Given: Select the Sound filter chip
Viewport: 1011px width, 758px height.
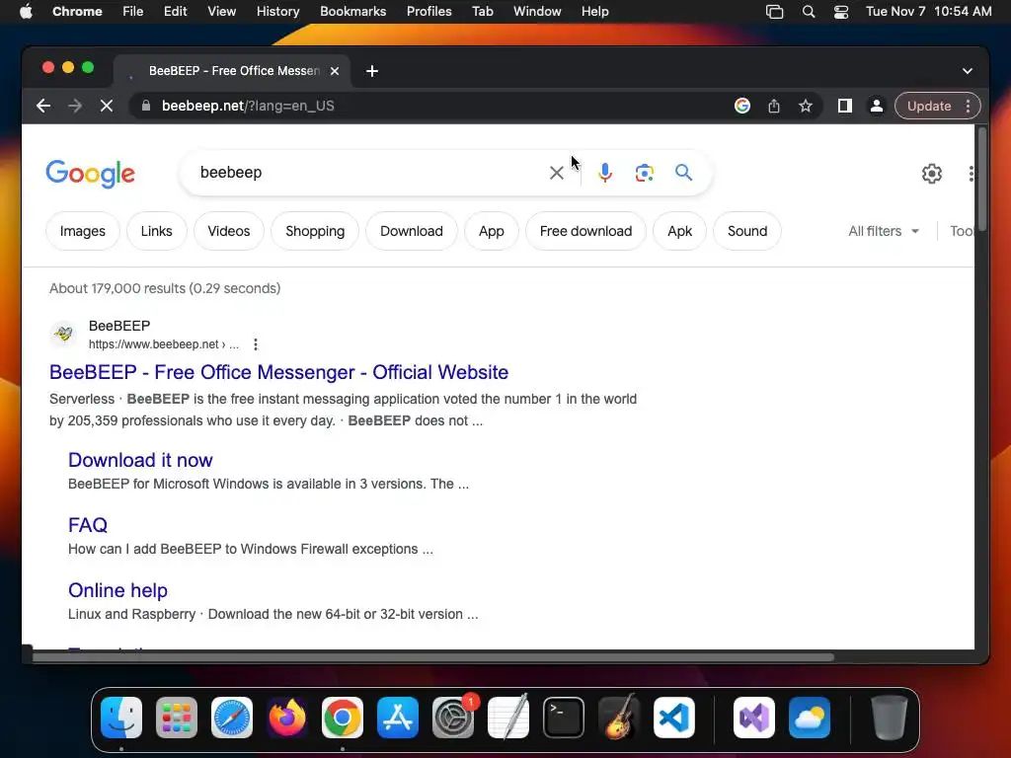Looking at the screenshot, I should [x=747, y=231].
